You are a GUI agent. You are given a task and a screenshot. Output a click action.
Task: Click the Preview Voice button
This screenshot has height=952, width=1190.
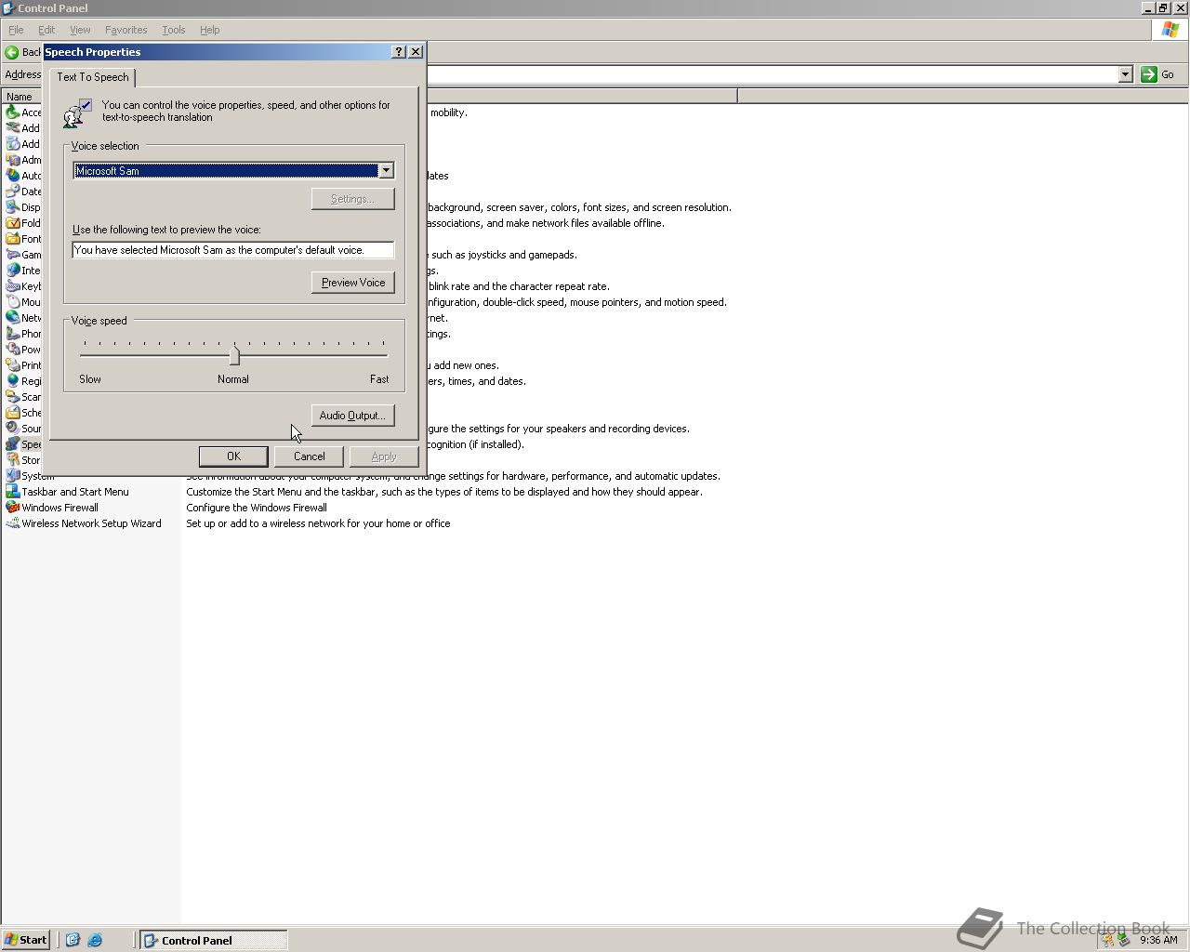tap(353, 283)
